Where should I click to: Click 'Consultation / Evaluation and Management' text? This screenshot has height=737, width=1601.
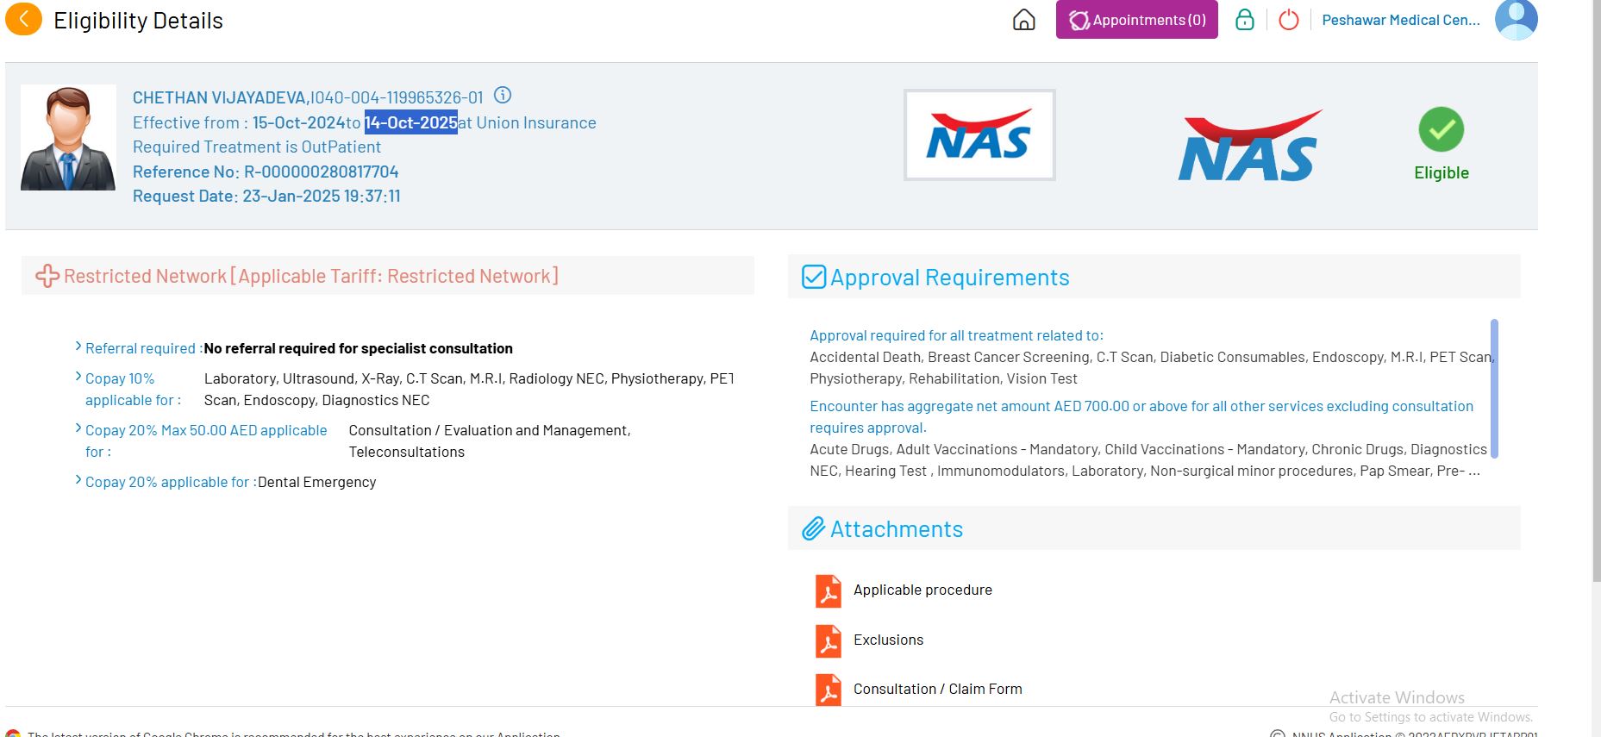point(490,430)
